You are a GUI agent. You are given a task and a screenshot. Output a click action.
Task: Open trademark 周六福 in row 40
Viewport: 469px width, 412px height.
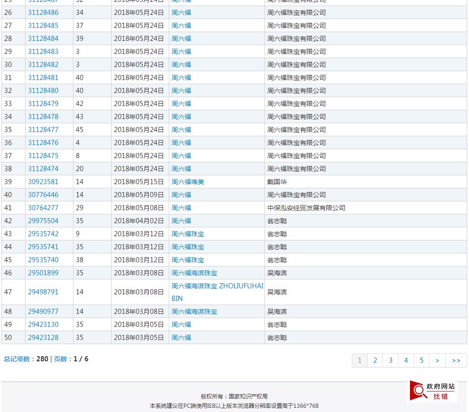[x=181, y=195]
